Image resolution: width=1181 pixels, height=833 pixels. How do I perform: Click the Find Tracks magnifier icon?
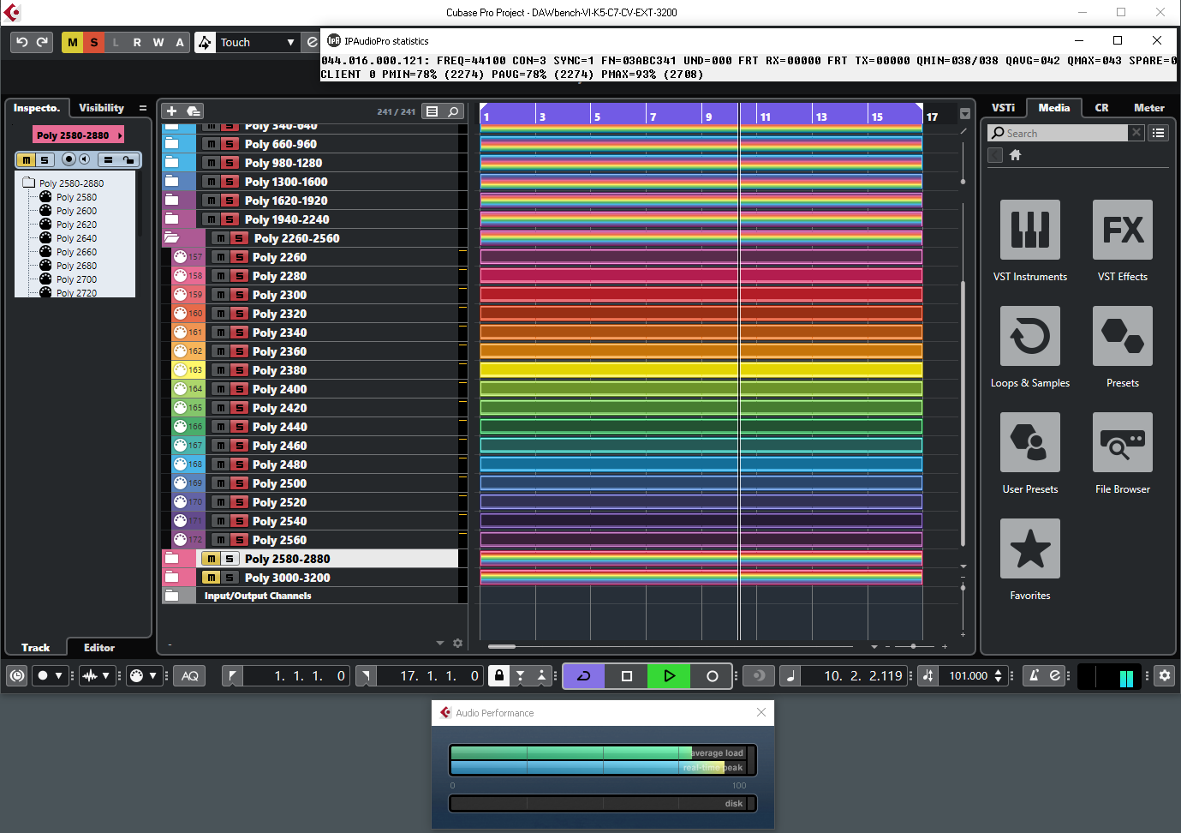tap(453, 111)
